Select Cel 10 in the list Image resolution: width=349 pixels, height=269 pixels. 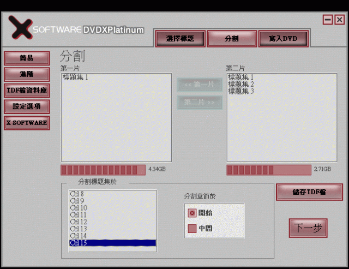pos(113,208)
